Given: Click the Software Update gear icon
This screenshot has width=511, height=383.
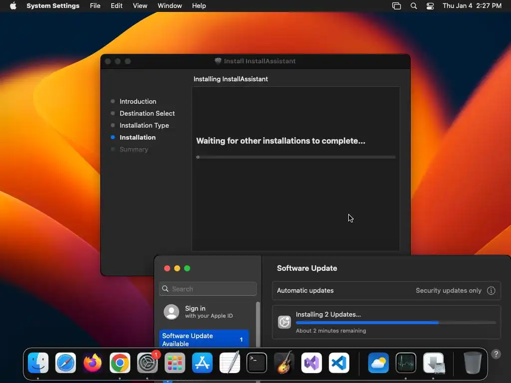Looking at the screenshot, I should point(284,322).
